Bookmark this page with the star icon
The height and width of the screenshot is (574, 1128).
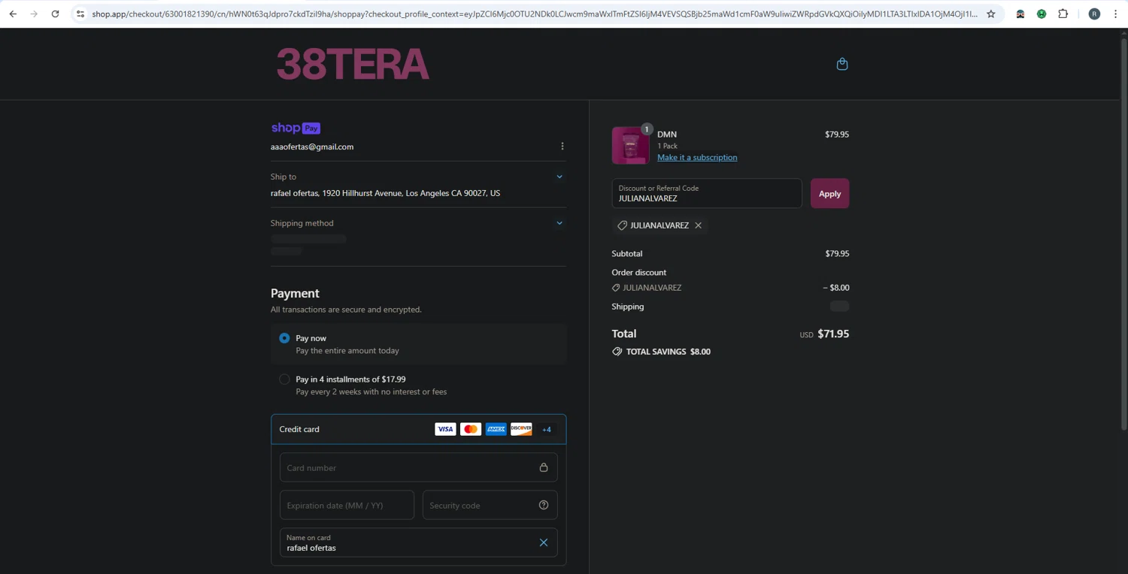click(x=991, y=14)
